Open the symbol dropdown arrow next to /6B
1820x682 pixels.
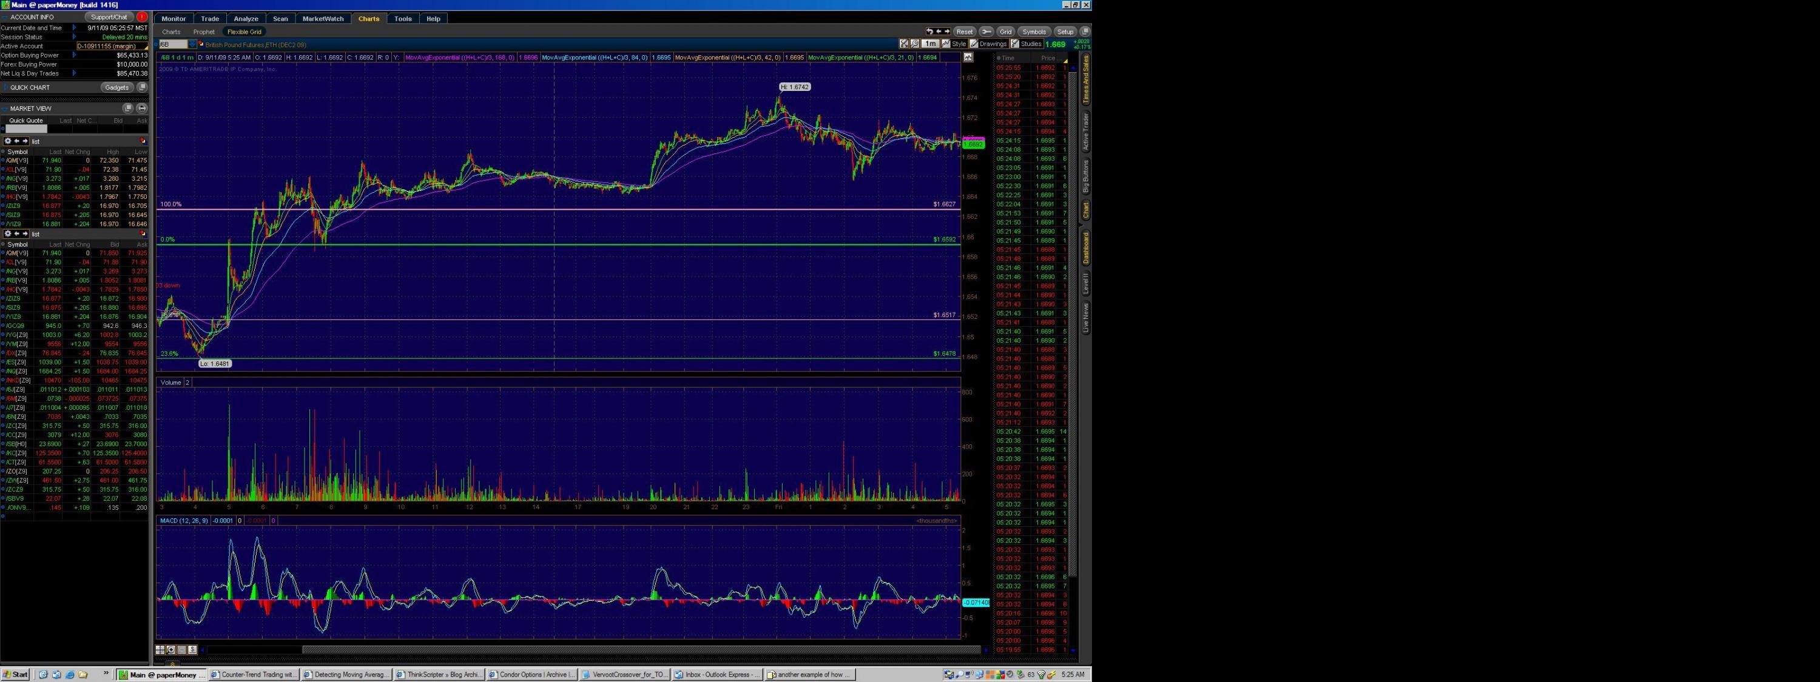[192, 44]
